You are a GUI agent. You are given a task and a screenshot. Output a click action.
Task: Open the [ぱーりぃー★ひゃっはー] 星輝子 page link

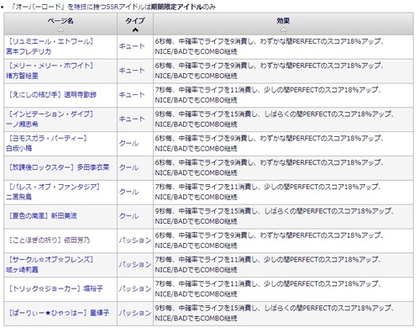click(x=59, y=313)
